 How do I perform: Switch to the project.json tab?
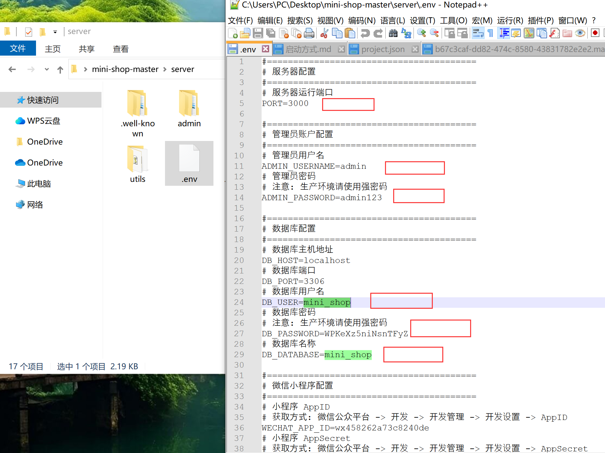383,49
